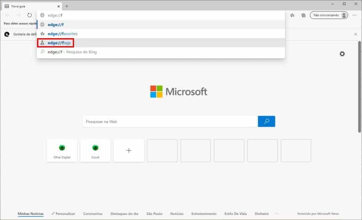Viewport: 362px width, 220px height.
Task: Switch to the Minhas Notícias tab
Action: click(31, 214)
